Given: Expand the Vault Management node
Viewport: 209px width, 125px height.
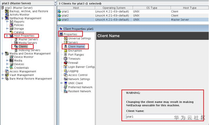Looking at the screenshot, I should (x=3, y=75).
